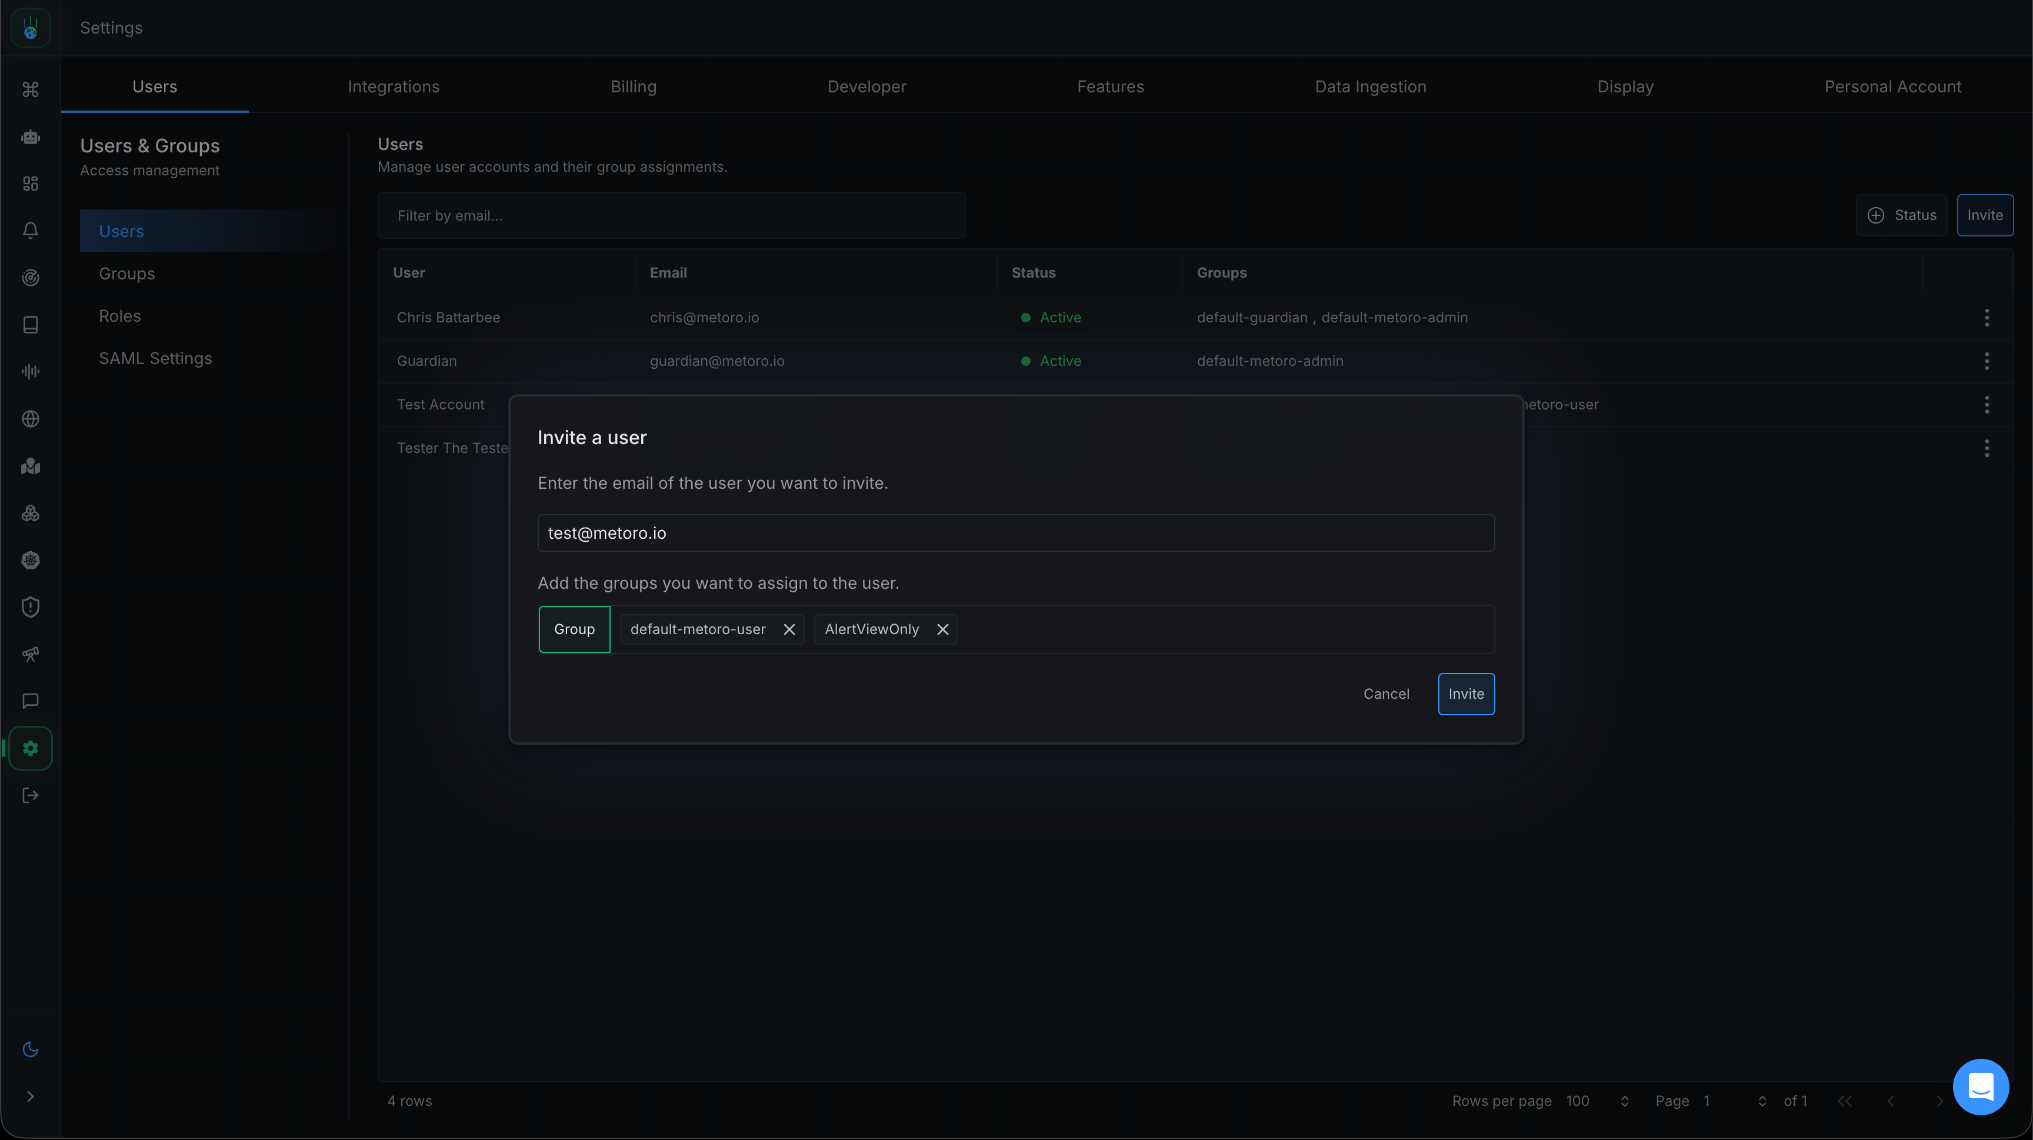Open row menu for Guardian user
Image resolution: width=2033 pixels, height=1140 pixels.
pyautogui.click(x=1987, y=361)
